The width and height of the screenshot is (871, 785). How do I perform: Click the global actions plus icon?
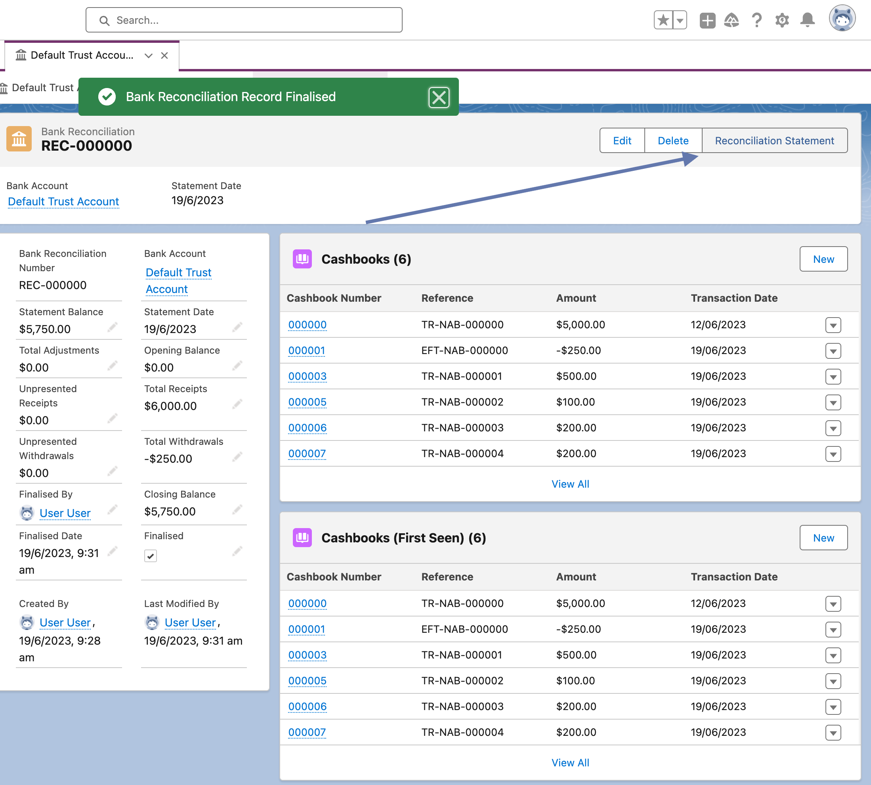(x=707, y=20)
